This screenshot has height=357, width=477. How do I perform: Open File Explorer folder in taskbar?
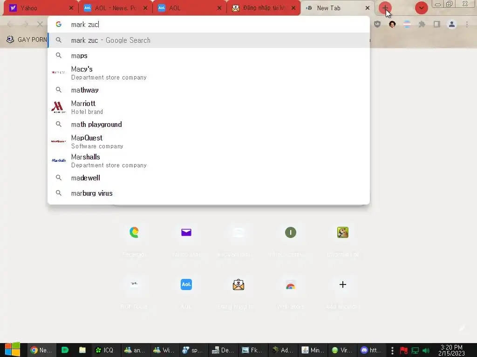tap(82, 350)
